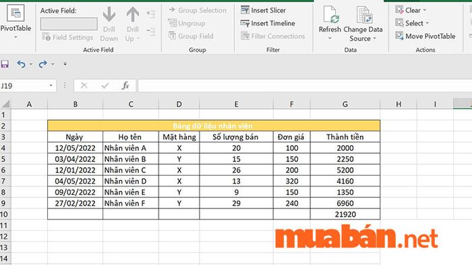Click the 'Mặt hàng' header cell
Image resolution: width=472 pixels, height=265 pixels.
[x=179, y=137]
